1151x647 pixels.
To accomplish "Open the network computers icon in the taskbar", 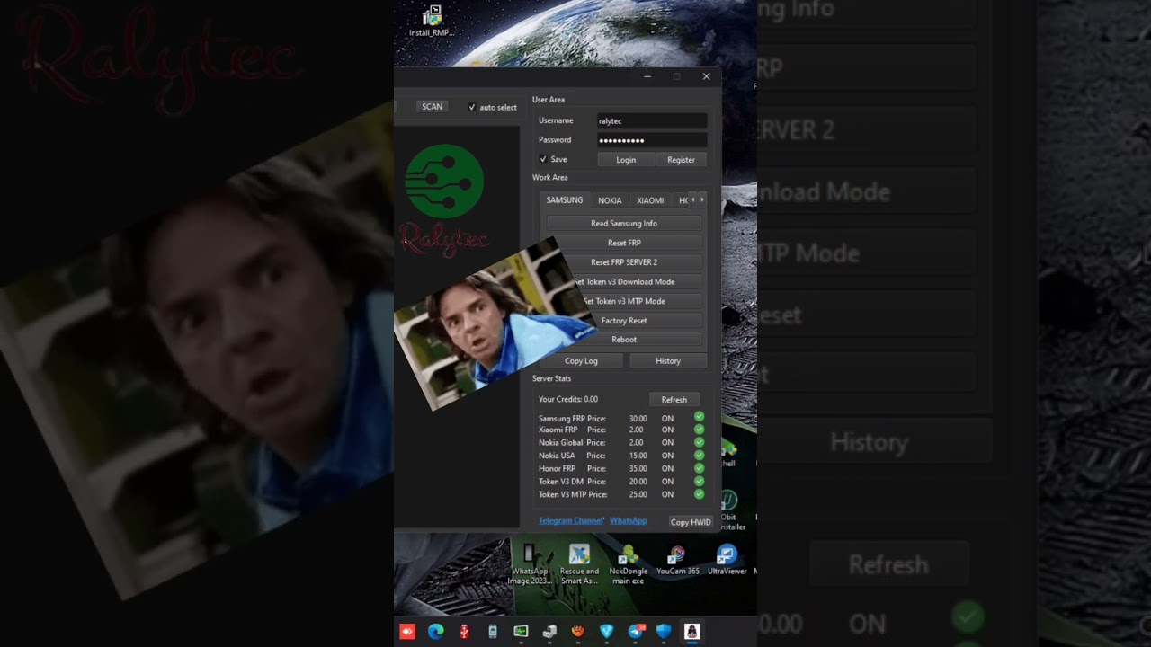I will [x=549, y=632].
